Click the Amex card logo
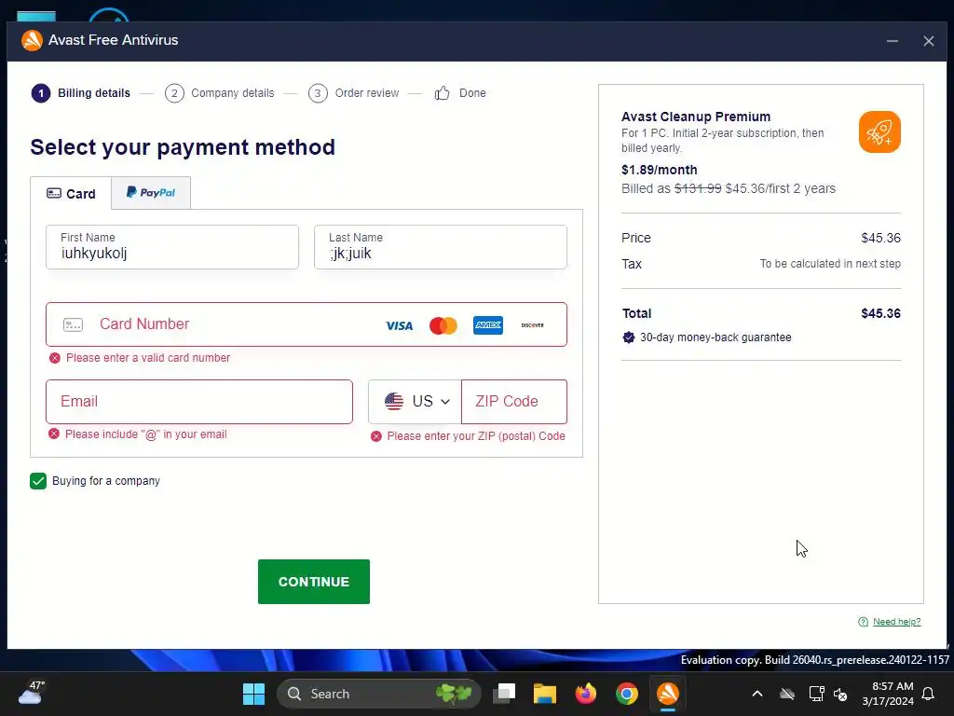 (x=488, y=325)
